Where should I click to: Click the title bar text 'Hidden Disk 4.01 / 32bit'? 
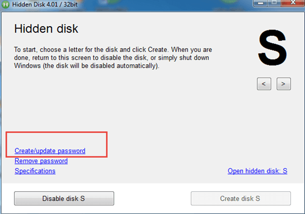(x=45, y=4)
